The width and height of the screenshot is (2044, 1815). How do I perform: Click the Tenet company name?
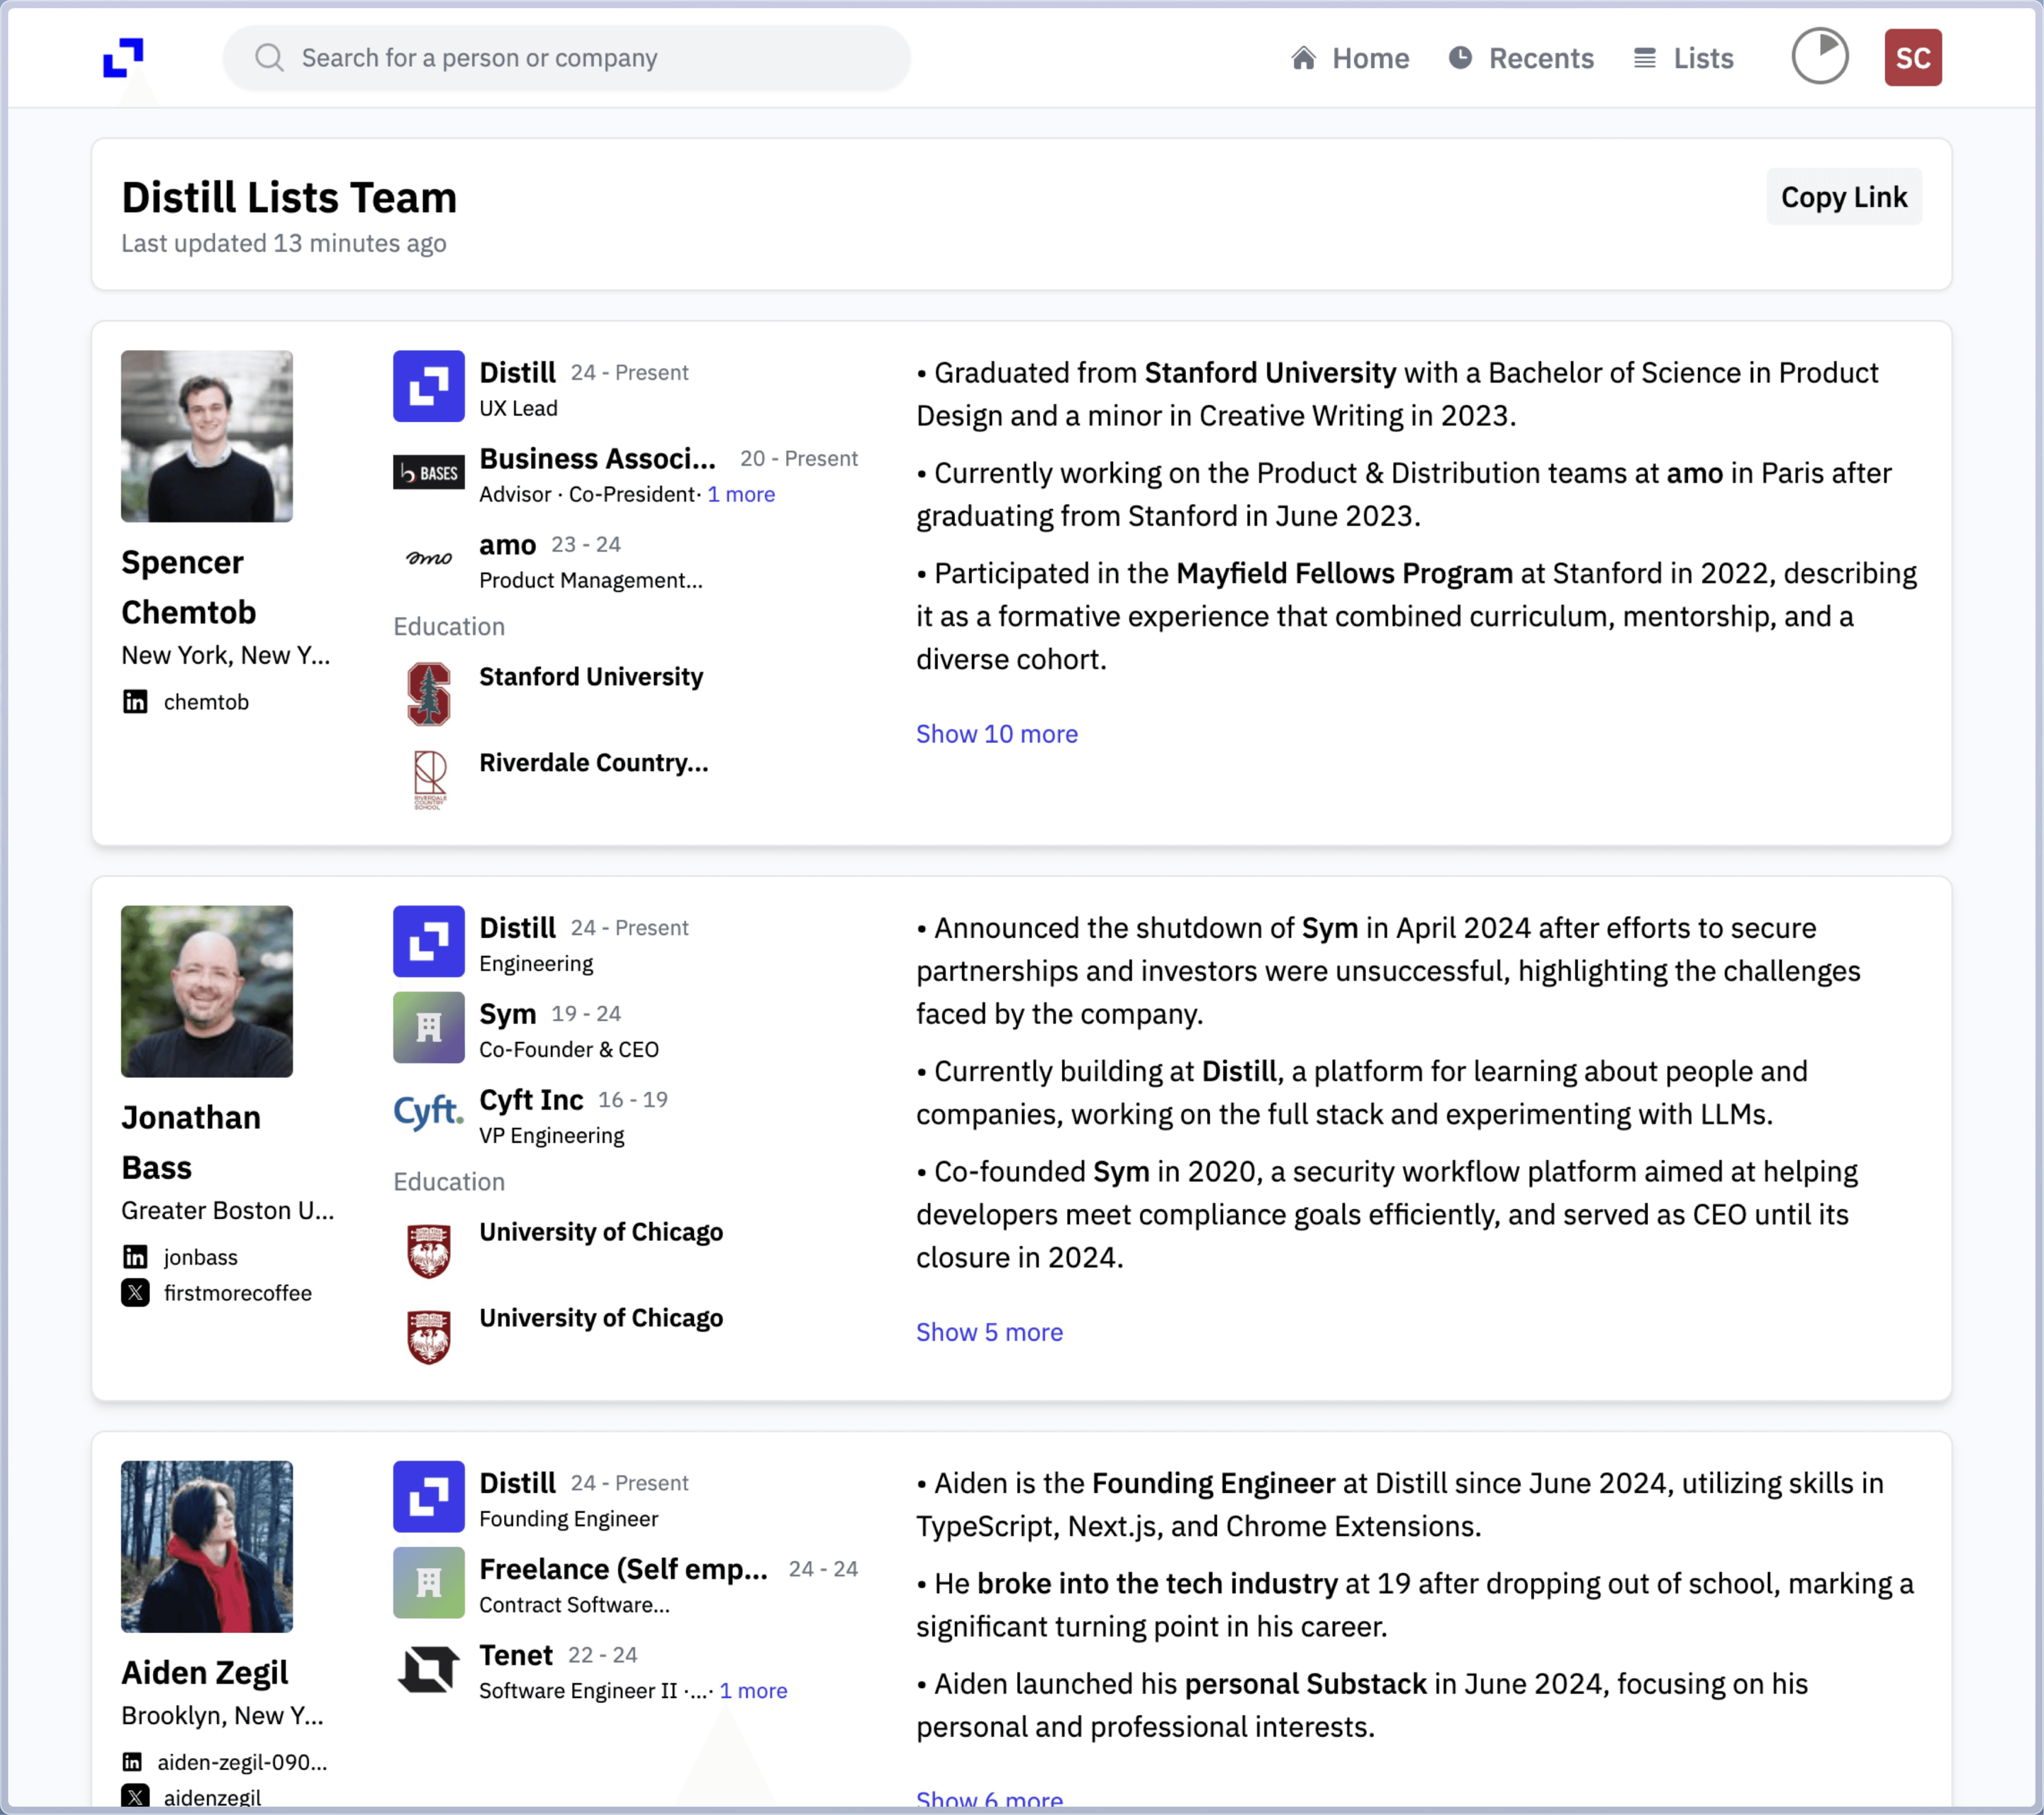516,1655
